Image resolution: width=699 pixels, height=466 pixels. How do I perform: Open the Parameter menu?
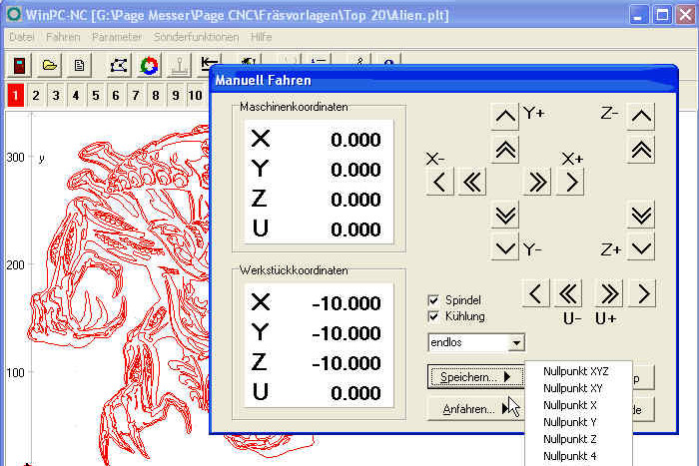(117, 37)
